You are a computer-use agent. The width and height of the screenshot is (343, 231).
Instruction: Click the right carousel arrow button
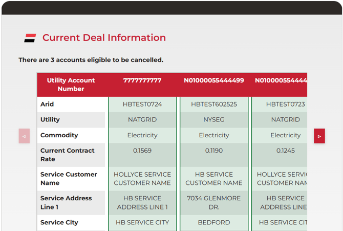(x=319, y=136)
